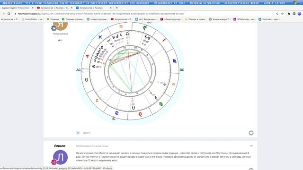
Task: Click the IC label at the chart bottom
Action: [x=114, y=119]
